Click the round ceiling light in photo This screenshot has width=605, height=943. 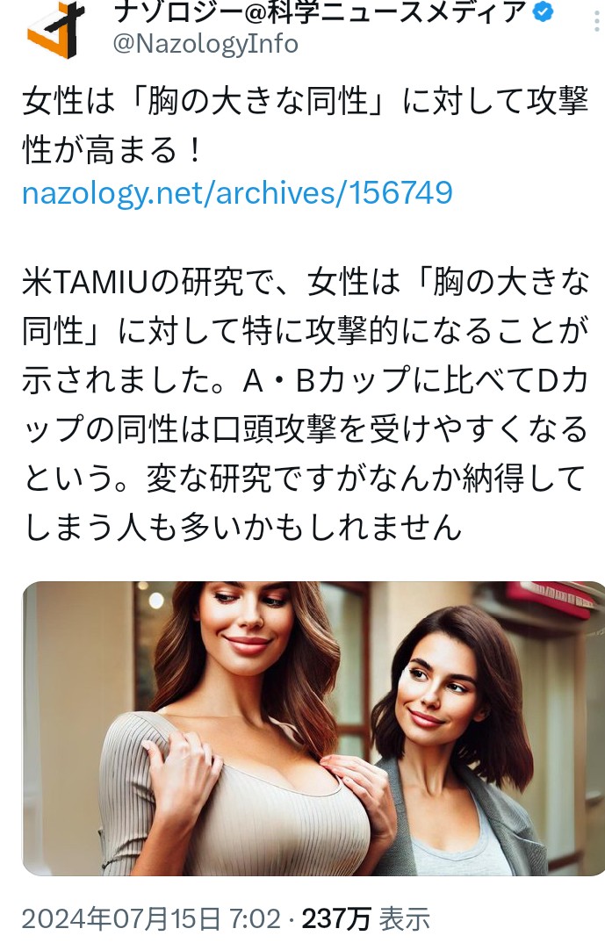[155, 600]
